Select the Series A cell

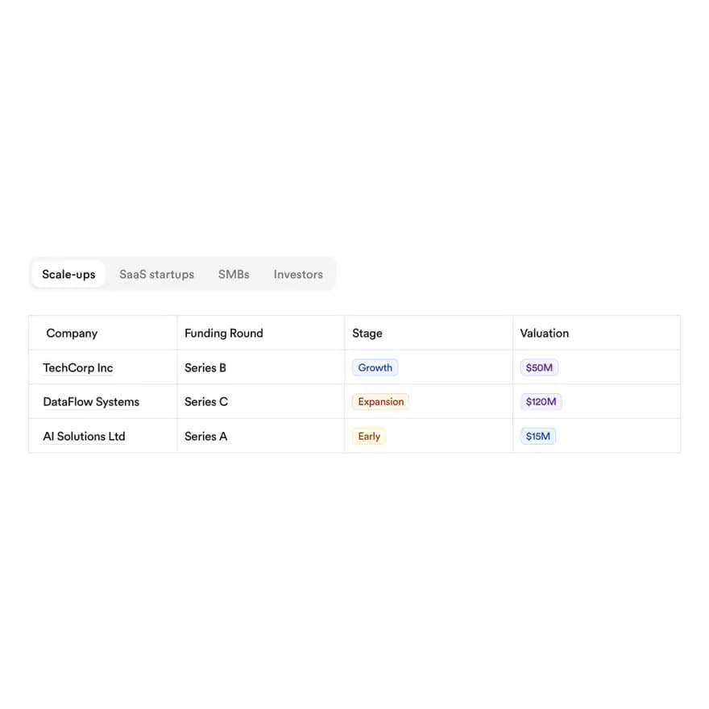pyautogui.click(x=261, y=437)
